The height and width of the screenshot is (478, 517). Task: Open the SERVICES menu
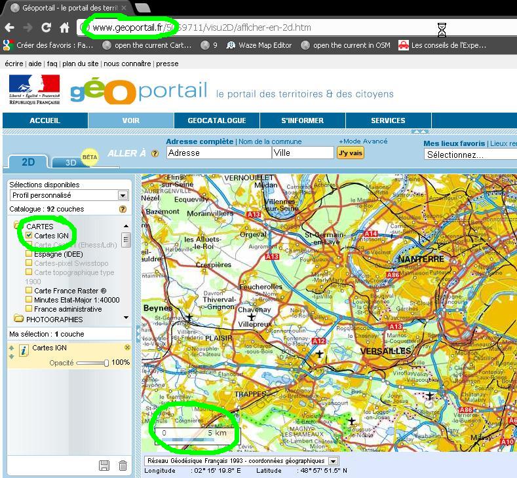click(389, 120)
